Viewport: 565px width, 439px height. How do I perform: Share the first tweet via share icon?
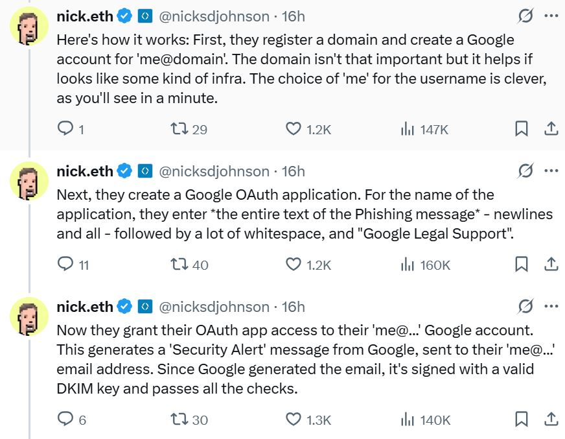(551, 129)
